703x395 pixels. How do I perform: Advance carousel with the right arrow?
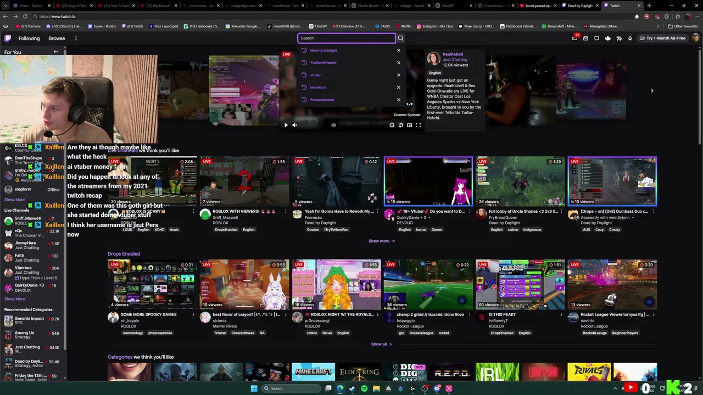[652, 91]
